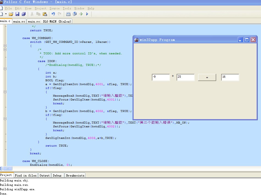Switch to the DLG_MAIN (Dialog) tab
261x196 pixels.
(x=50, y=21)
